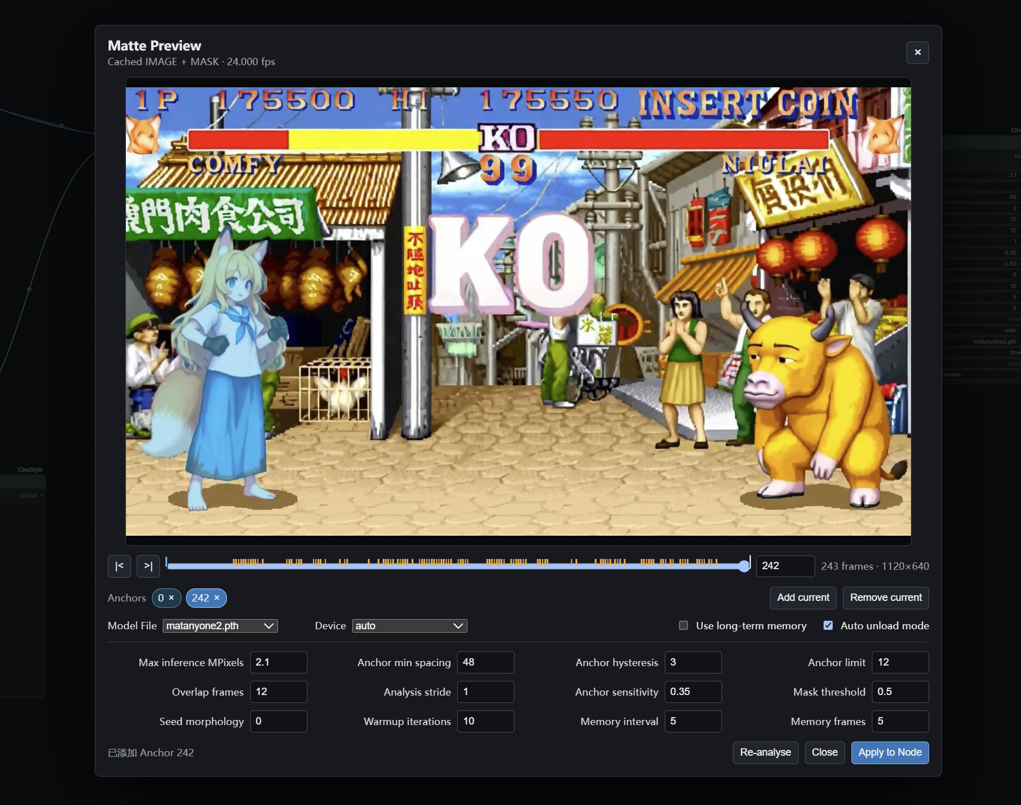Screen dimensions: 1021x805
Task: Click the Overlap frames field
Action: click(279, 692)
